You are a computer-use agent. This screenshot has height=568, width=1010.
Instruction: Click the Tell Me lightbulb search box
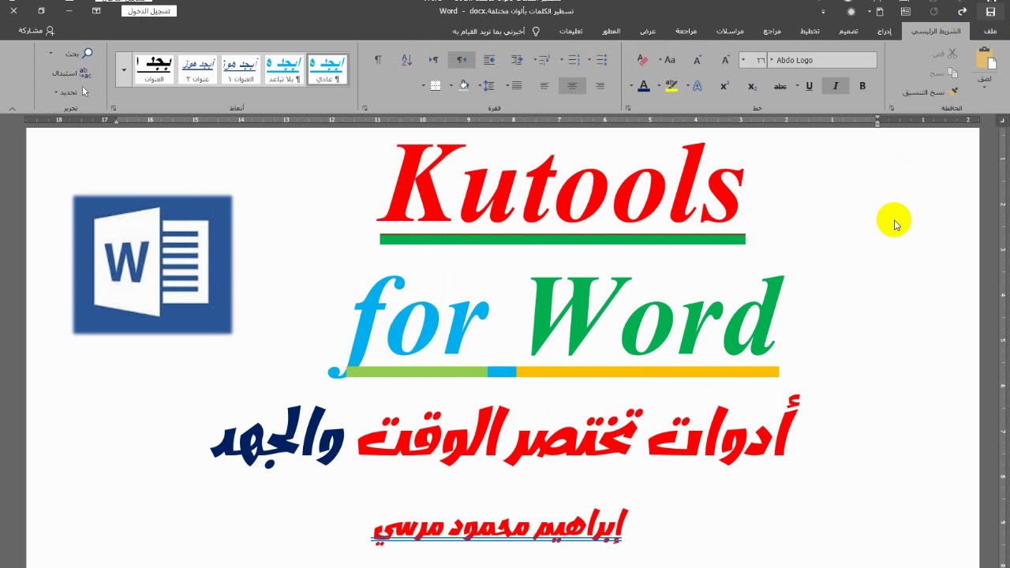[x=496, y=32]
